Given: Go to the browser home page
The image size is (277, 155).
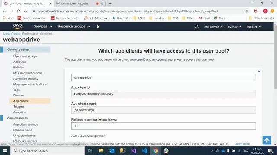Looking at the screenshot, I should point(26,11).
